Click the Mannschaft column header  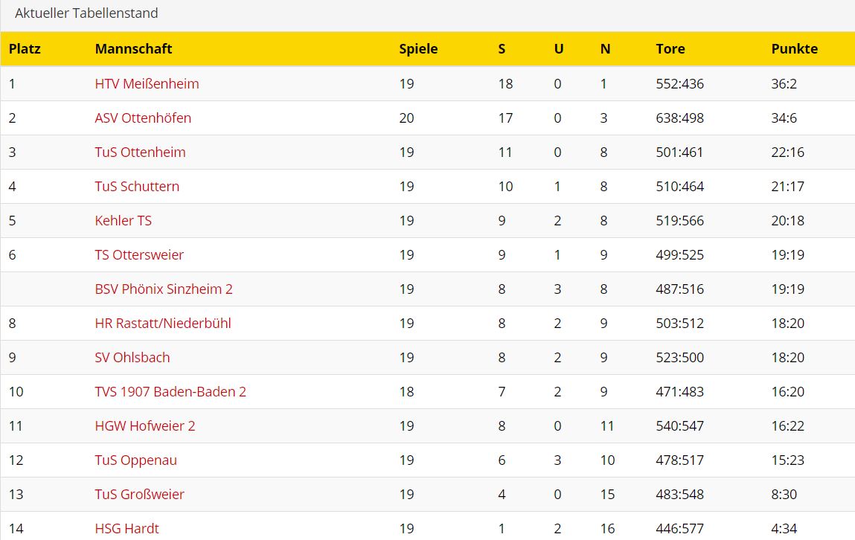[x=133, y=49]
